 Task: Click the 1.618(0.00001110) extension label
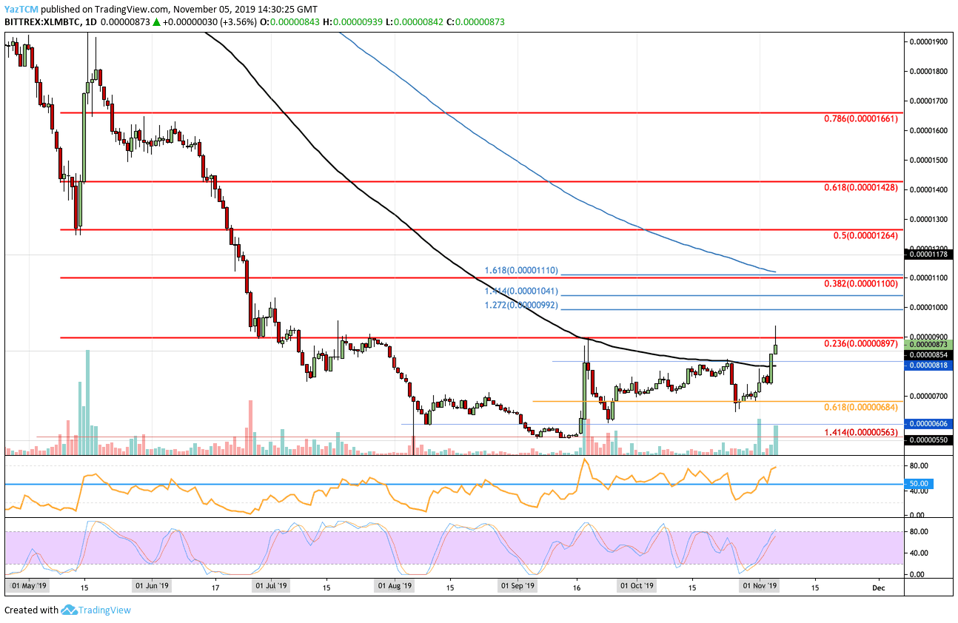[522, 272]
